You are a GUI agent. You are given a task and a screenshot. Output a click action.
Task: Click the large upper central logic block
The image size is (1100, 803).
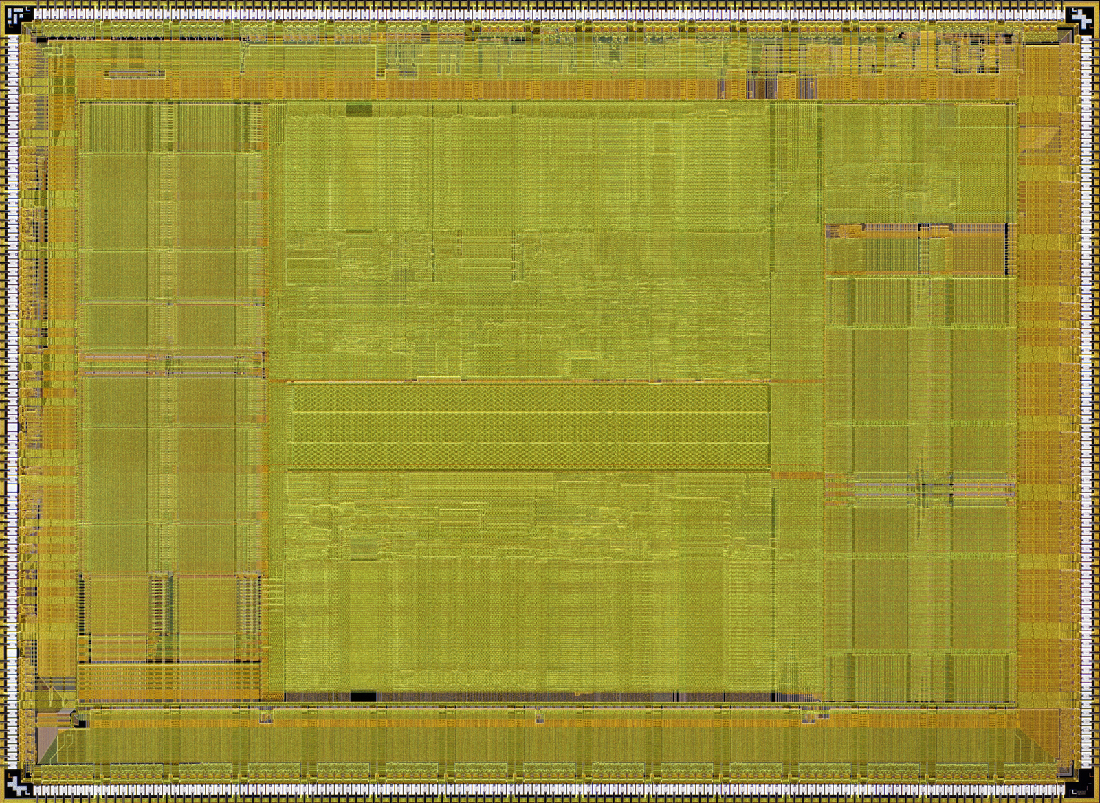pyautogui.click(x=528, y=240)
